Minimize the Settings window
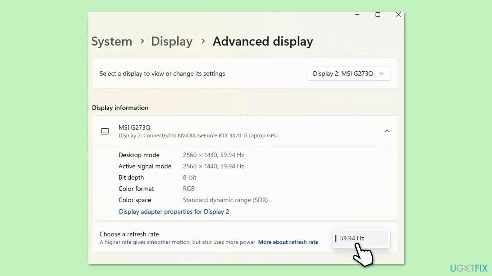492x276 pixels. click(357, 15)
